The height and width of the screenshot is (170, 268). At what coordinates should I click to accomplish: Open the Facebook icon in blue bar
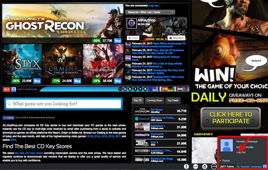[x=135, y=89]
